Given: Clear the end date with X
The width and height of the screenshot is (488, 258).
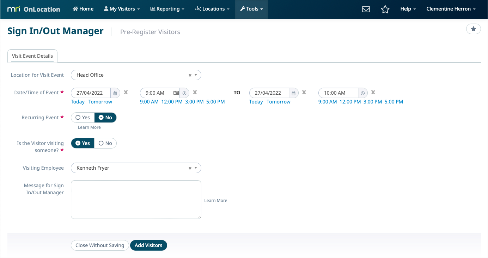Looking at the screenshot, I should [304, 93].
